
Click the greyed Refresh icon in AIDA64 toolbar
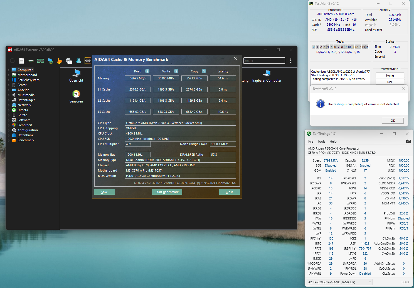(12, 60)
